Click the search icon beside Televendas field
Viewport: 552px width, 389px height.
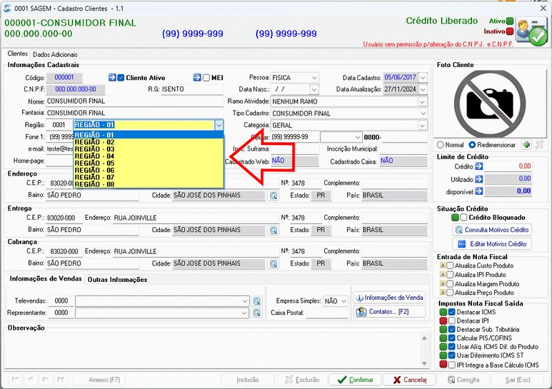(x=257, y=301)
